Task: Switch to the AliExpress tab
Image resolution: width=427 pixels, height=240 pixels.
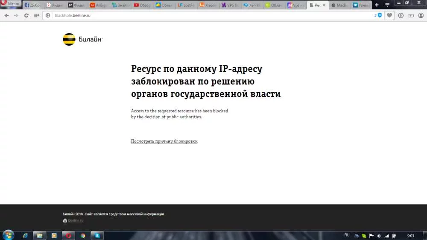Action: point(99,5)
